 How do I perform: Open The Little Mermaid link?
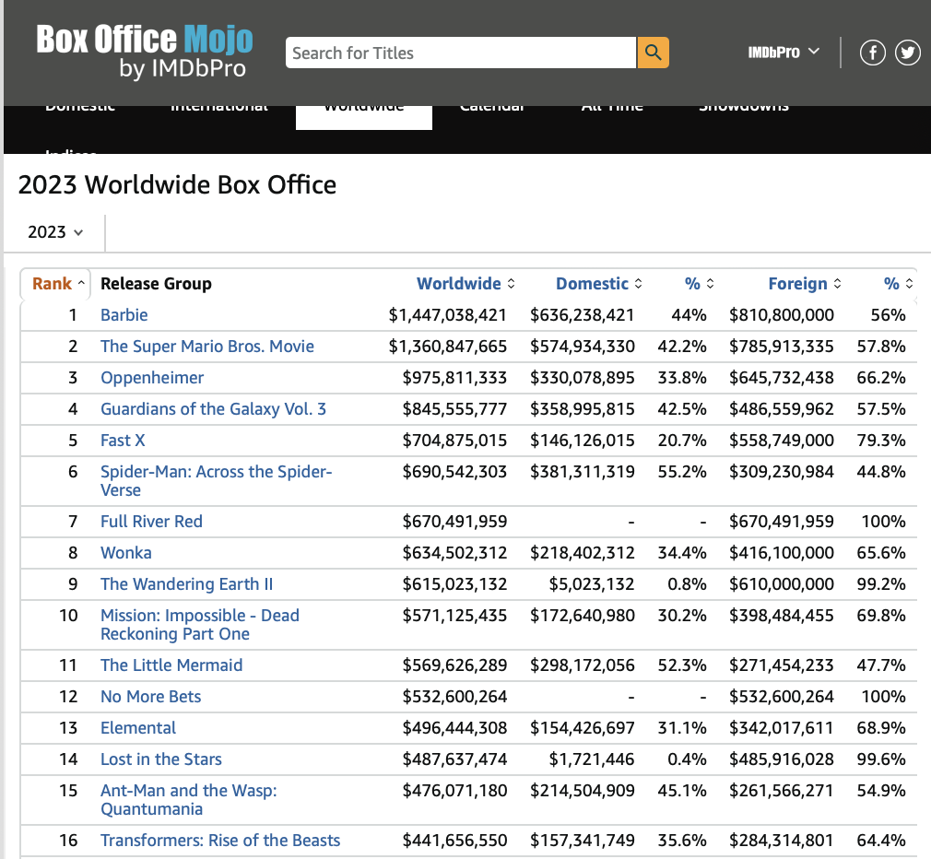(x=171, y=665)
